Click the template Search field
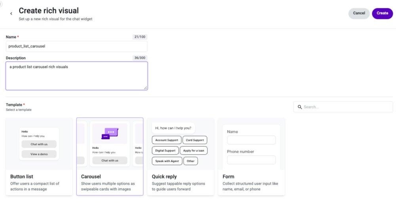396x214 pixels. click(343, 107)
